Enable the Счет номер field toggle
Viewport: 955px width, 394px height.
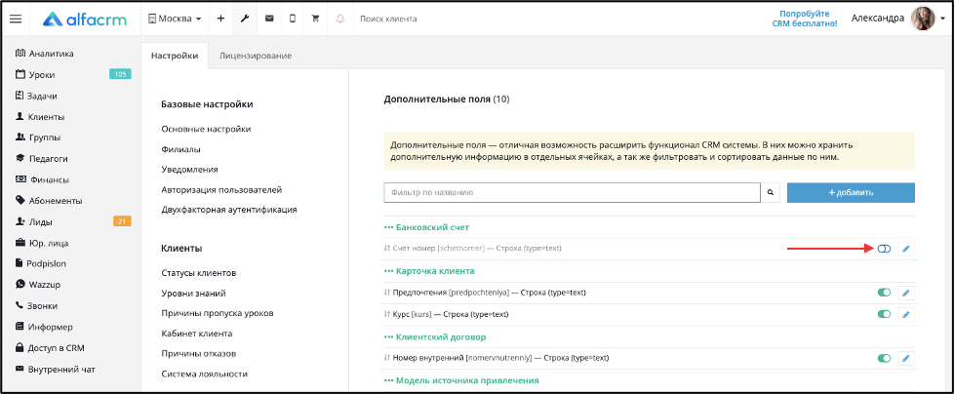[884, 249]
